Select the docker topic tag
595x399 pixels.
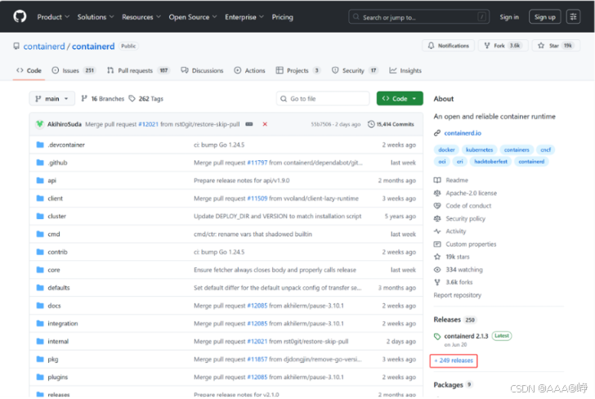pyautogui.click(x=446, y=150)
